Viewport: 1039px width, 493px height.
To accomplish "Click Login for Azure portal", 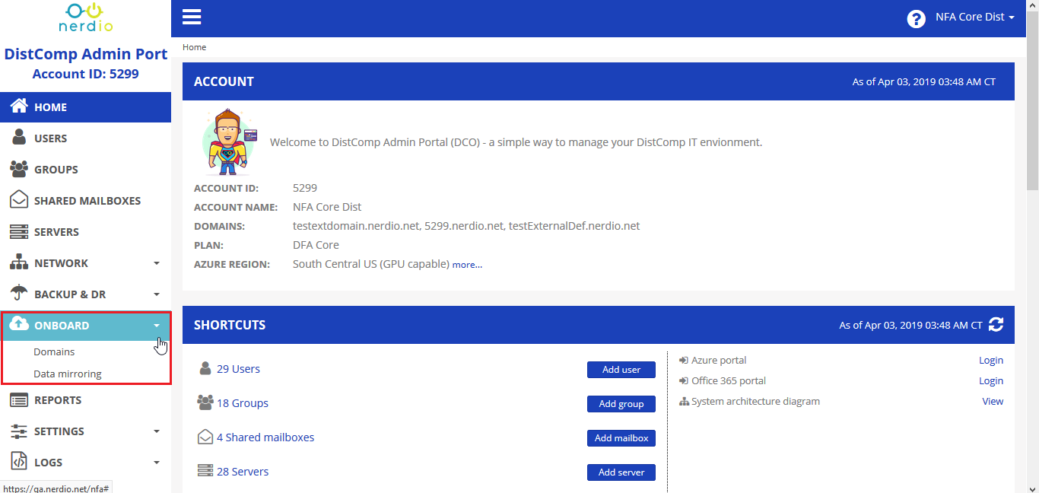I will coord(991,360).
